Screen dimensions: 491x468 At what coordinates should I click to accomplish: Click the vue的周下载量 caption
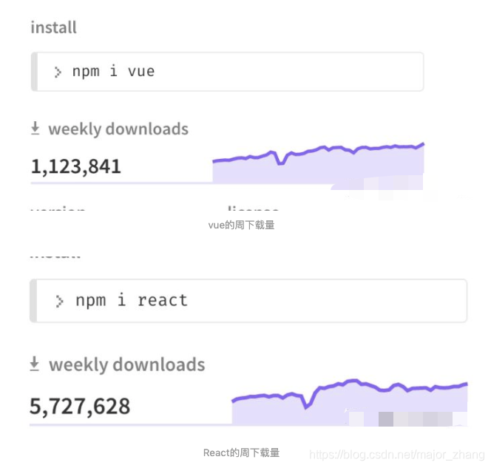pos(241,225)
